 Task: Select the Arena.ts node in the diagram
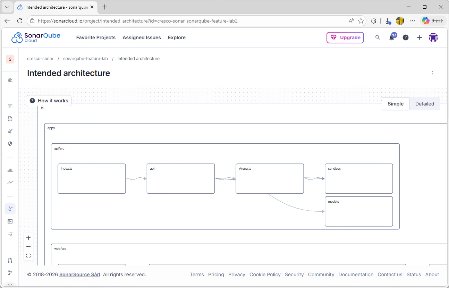coord(270,179)
